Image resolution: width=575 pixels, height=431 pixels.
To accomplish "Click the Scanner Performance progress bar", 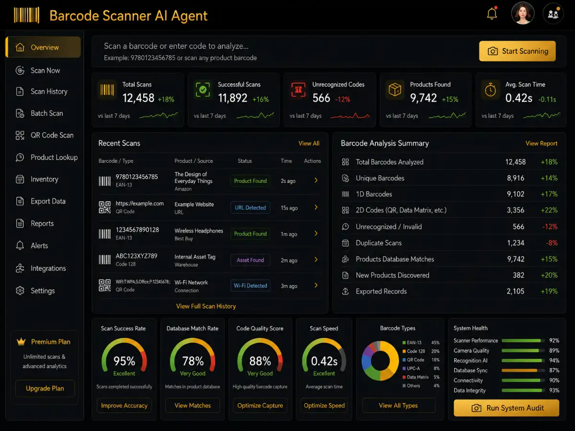I will point(523,340).
